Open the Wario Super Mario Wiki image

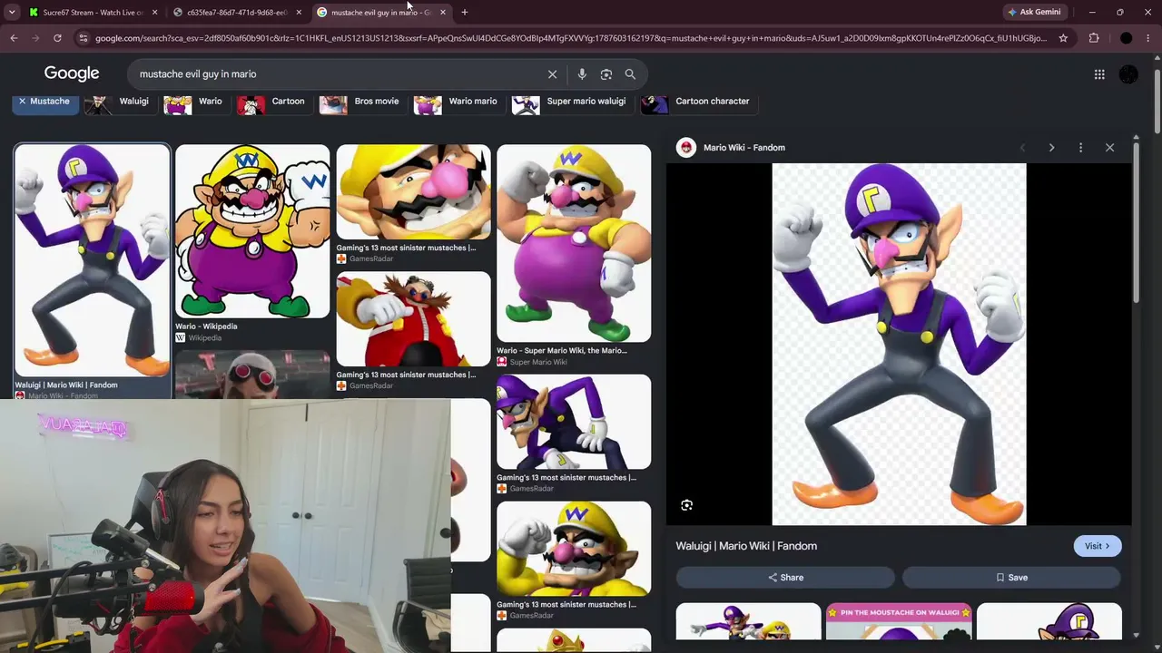tap(574, 243)
